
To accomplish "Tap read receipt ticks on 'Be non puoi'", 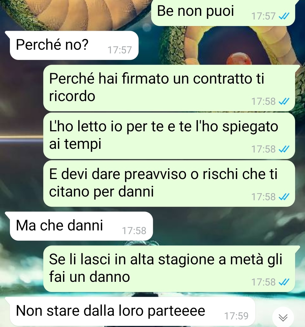I will (x=284, y=16).
